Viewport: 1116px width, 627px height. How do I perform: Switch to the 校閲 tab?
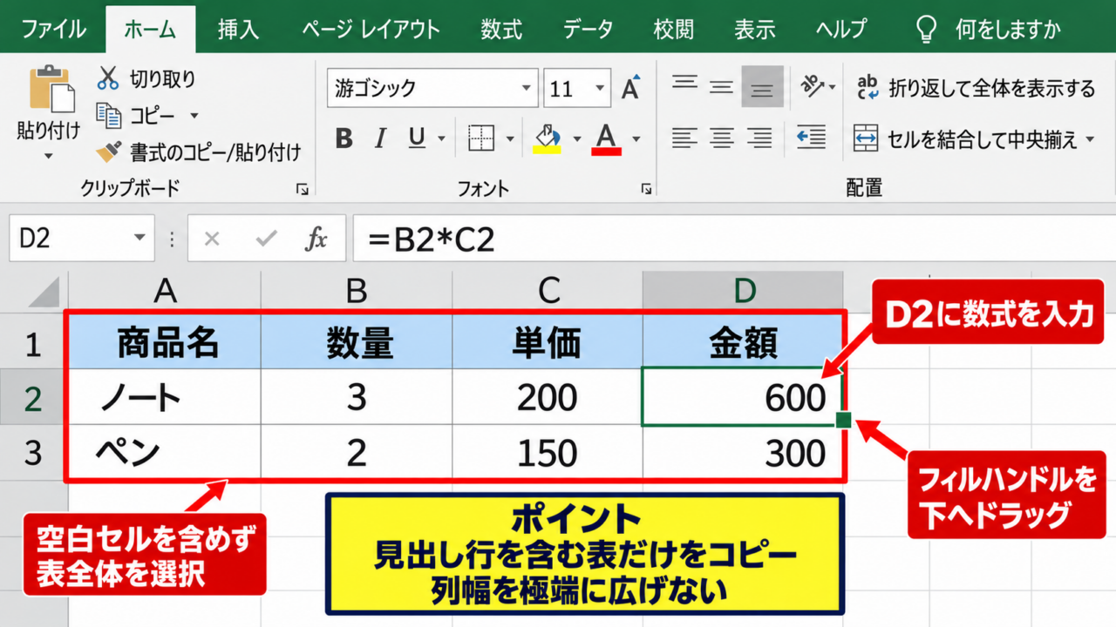point(675,30)
